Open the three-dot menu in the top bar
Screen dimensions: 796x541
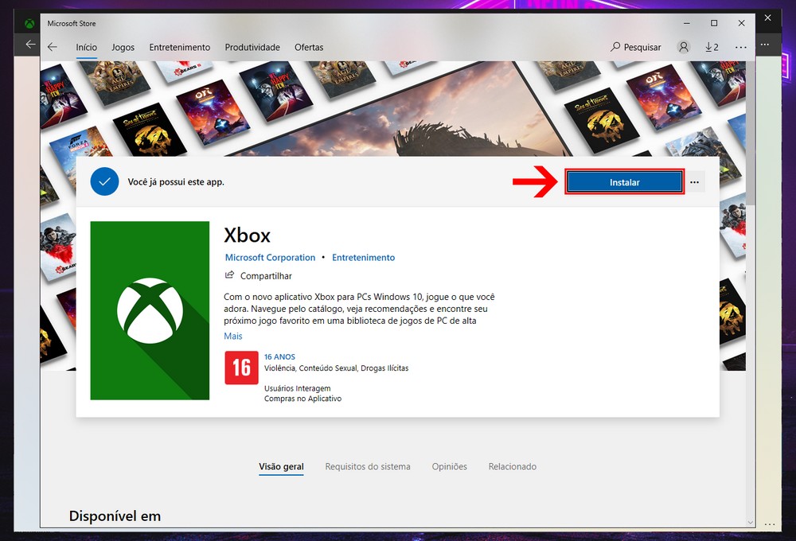pos(741,47)
